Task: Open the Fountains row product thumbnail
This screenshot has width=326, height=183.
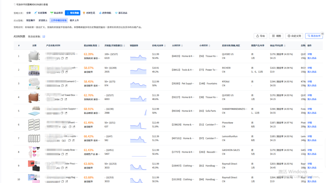Action: tap(34, 83)
